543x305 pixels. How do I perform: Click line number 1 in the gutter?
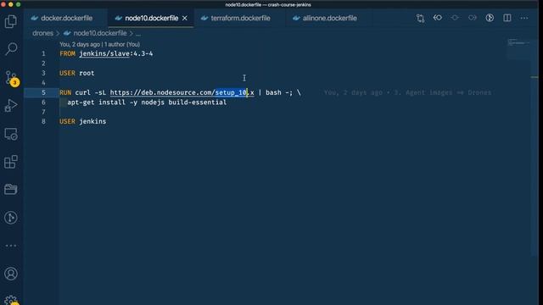(43, 53)
